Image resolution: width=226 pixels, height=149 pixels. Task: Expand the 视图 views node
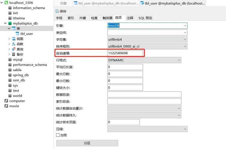click(9, 39)
